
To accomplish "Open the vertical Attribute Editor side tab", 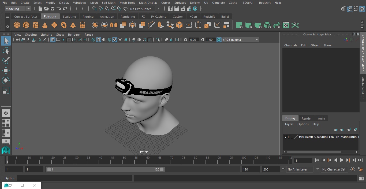I will pyautogui.click(x=363, y=88).
